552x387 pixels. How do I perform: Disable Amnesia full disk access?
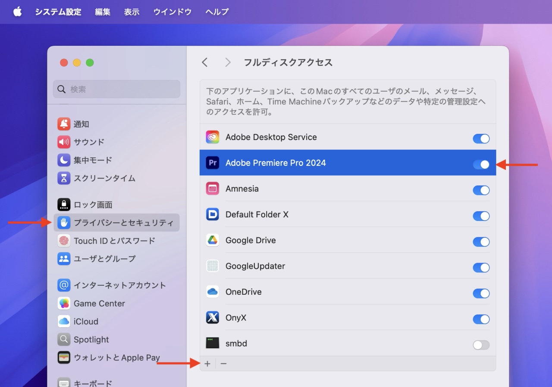coord(481,190)
